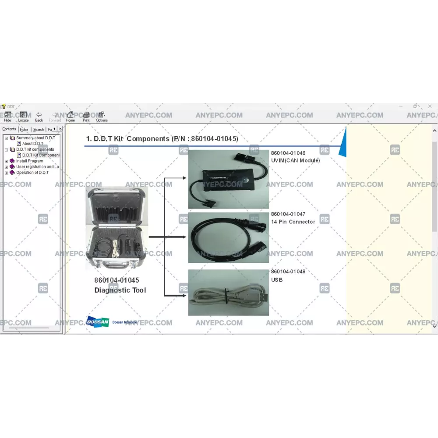Print the current help topic
The height and width of the screenshot is (438, 438).
point(86,117)
